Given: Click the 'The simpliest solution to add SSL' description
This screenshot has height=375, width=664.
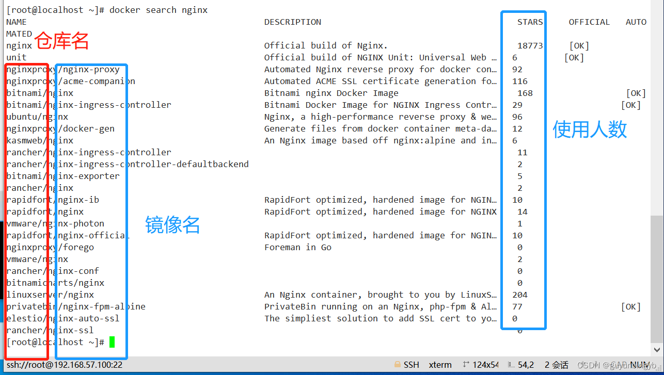Looking at the screenshot, I should click(x=381, y=318).
